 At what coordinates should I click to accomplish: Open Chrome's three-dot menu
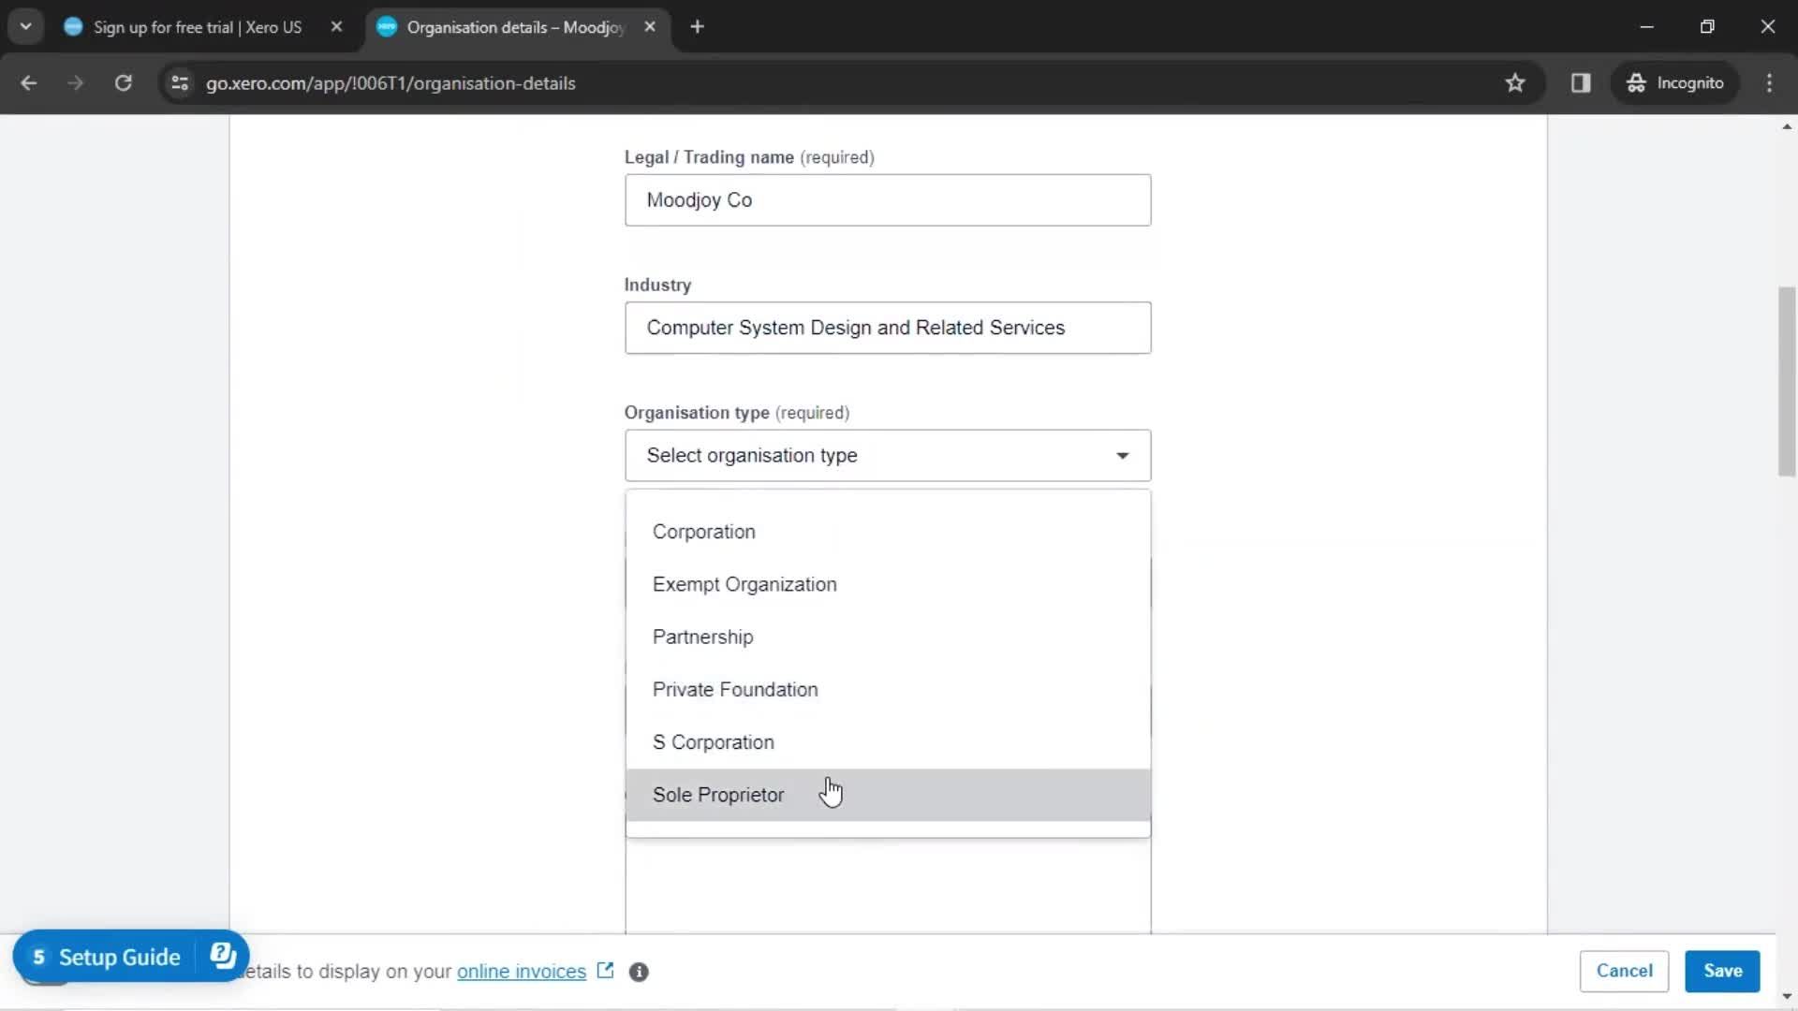[x=1769, y=83]
